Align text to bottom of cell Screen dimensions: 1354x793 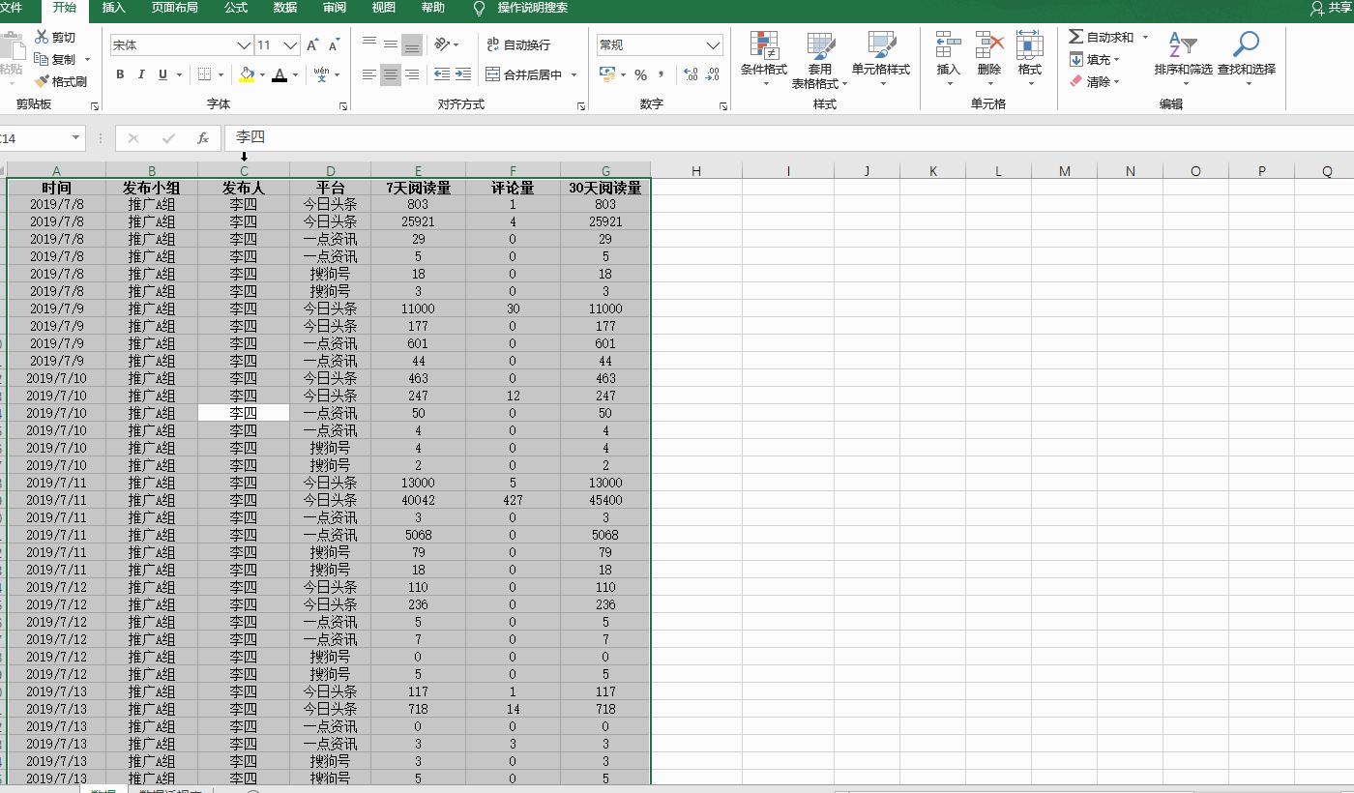click(412, 44)
